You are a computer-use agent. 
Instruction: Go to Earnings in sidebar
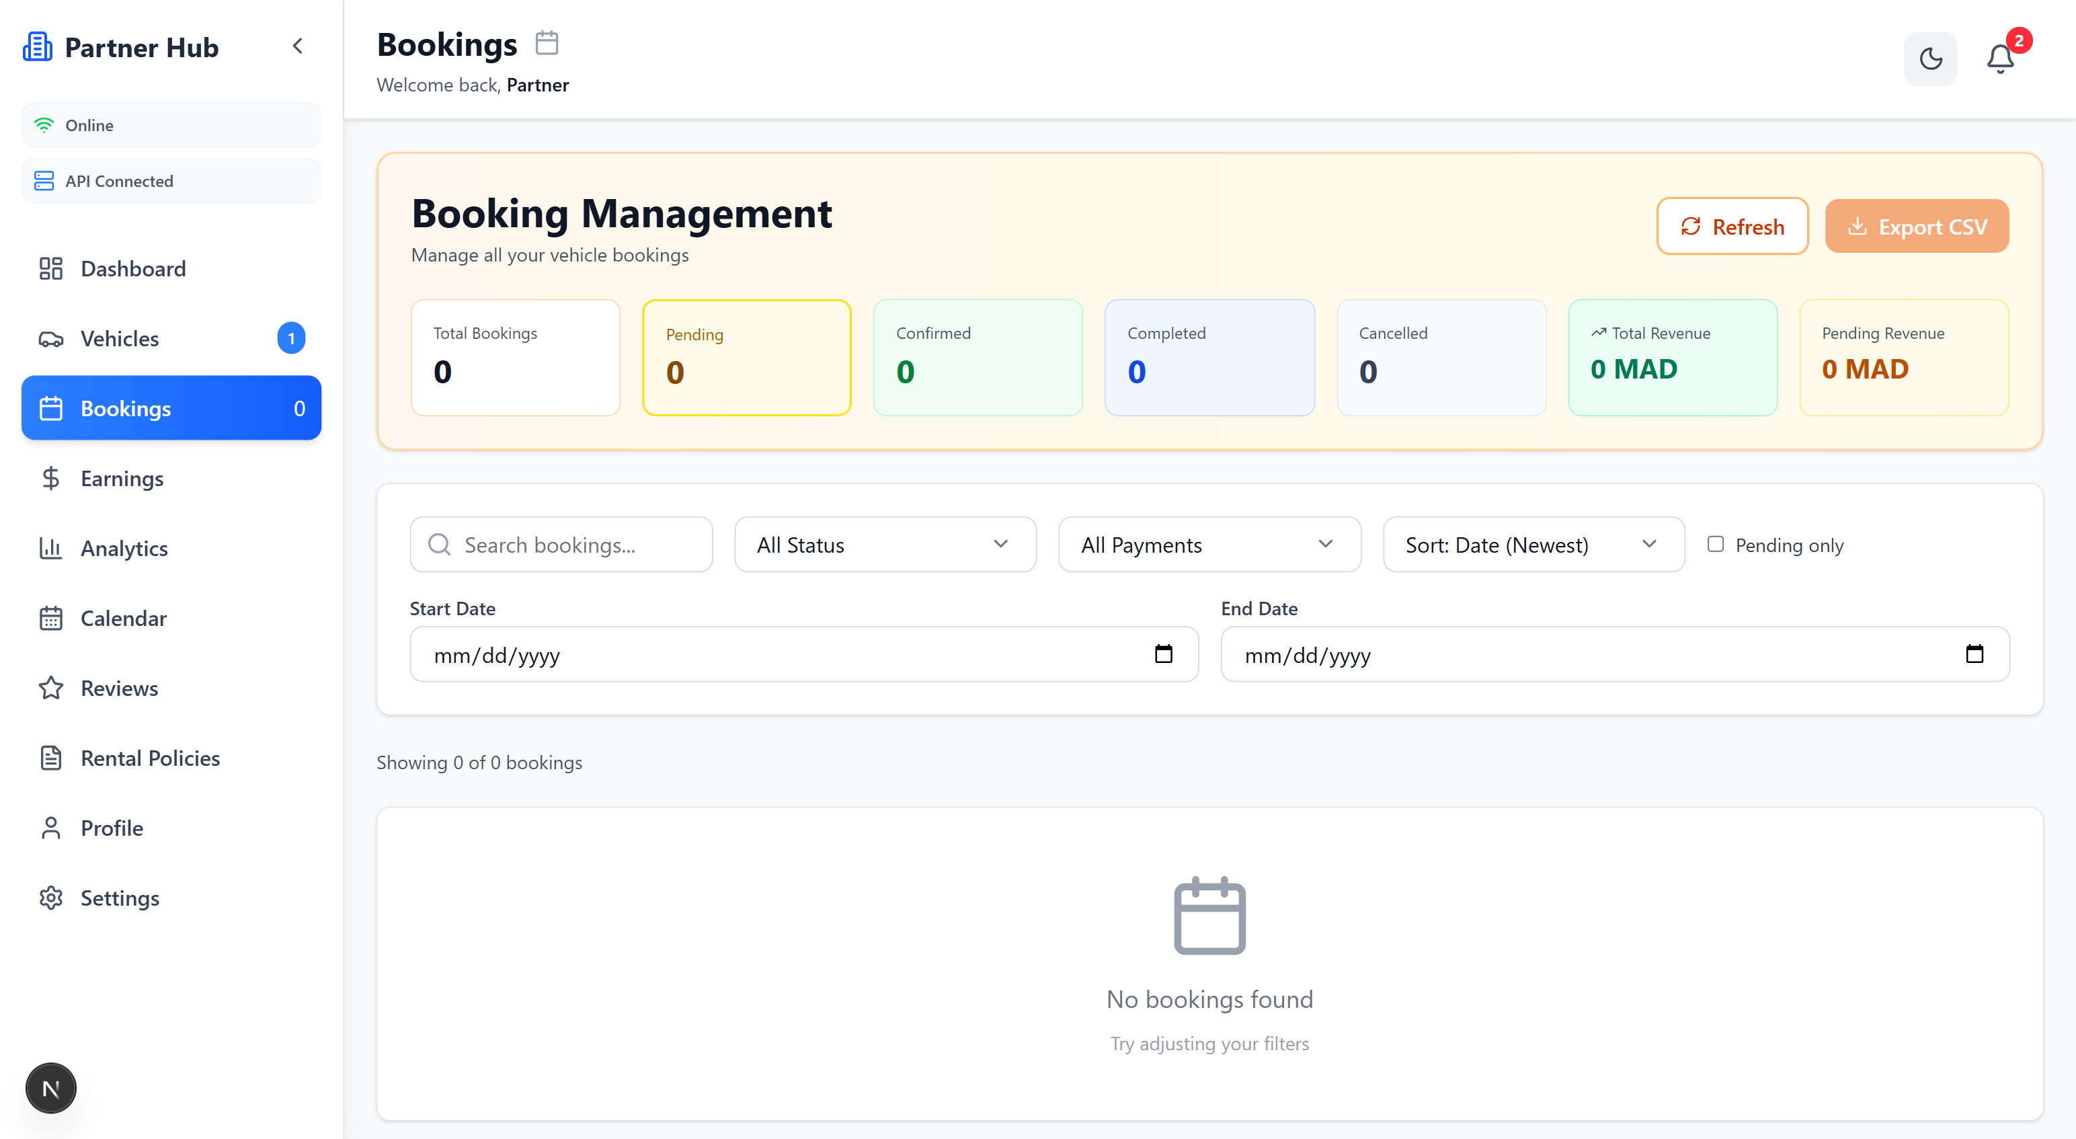click(x=122, y=479)
